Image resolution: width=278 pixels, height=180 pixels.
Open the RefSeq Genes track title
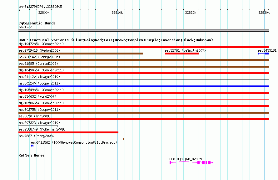tap(32, 155)
